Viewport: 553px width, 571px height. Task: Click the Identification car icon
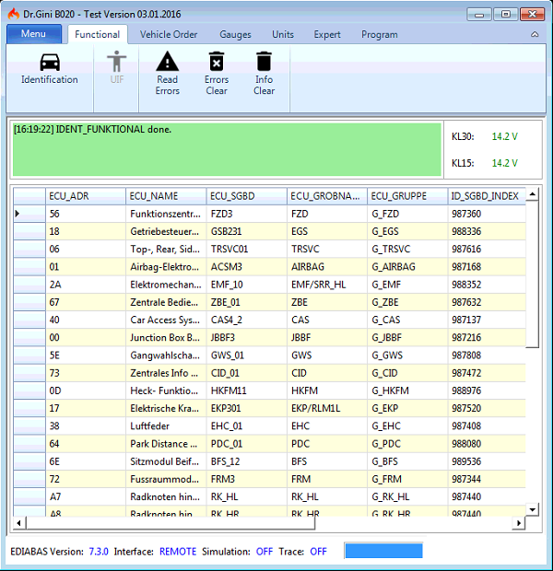pyautogui.click(x=50, y=63)
